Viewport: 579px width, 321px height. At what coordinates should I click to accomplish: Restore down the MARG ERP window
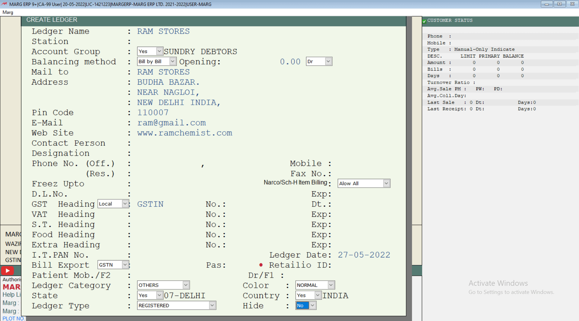[x=559, y=4]
